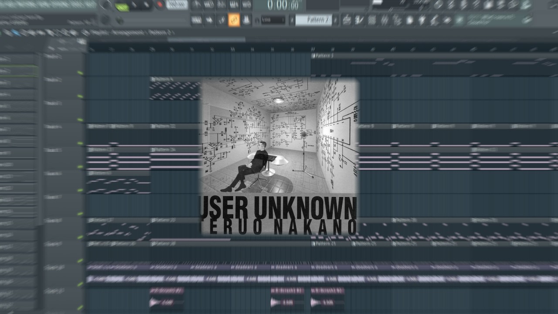
Task: Click bar 17 on the playlist timeline ruler
Action: point(313,49)
